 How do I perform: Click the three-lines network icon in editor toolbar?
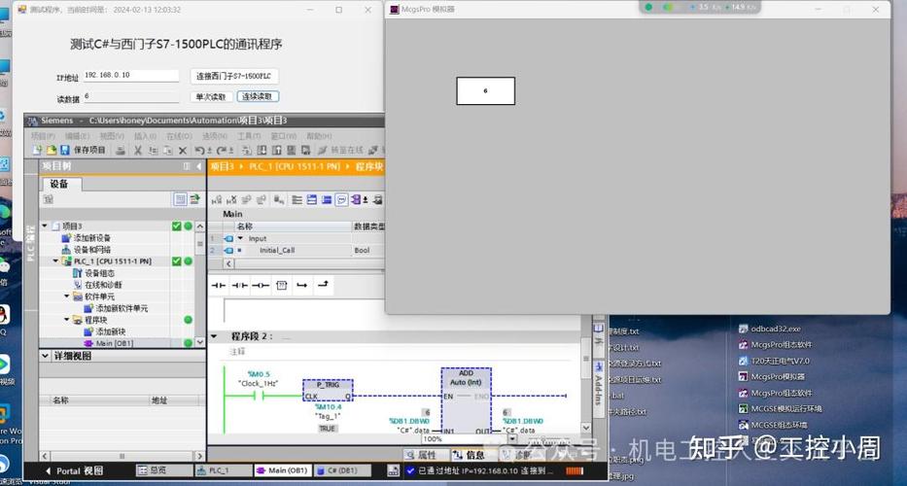pyautogui.click(x=297, y=200)
